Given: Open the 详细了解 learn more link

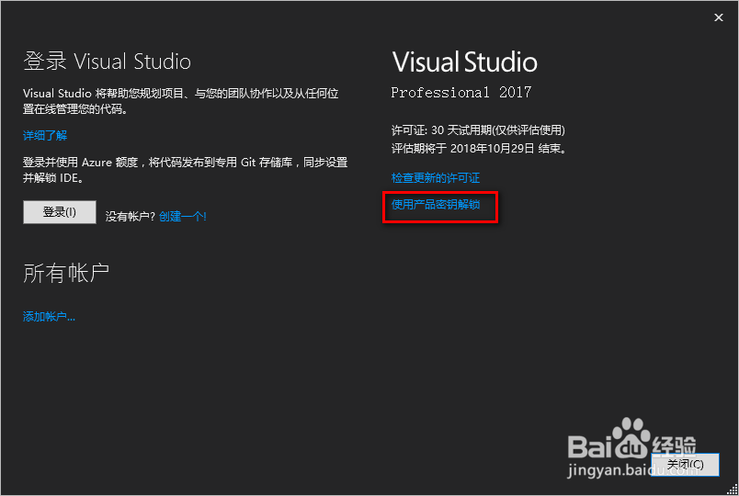Looking at the screenshot, I should [x=45, y=136].
